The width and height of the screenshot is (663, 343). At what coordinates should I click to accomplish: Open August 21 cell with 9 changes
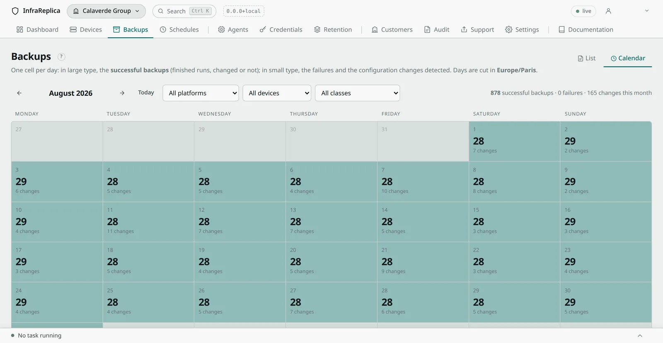tap(423, 262)
